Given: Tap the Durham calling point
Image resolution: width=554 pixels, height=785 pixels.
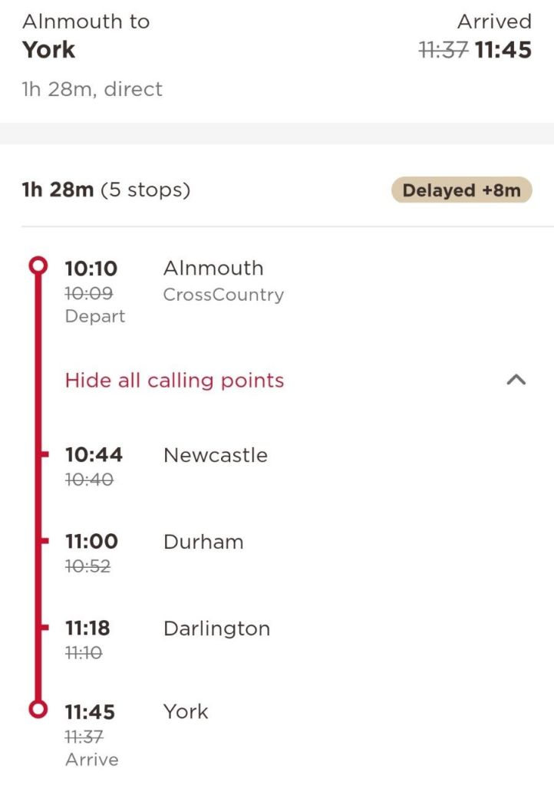Looking at the screenshot, I should click(203, 542).
